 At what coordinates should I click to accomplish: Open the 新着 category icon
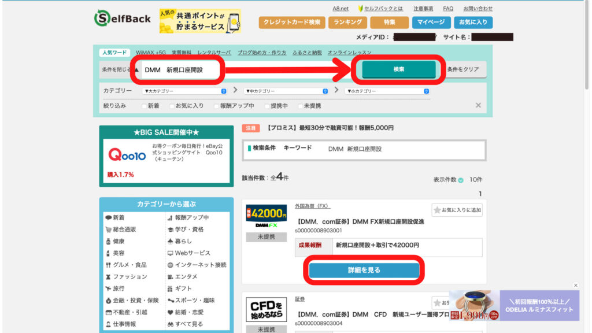click(x=108, y=218)
